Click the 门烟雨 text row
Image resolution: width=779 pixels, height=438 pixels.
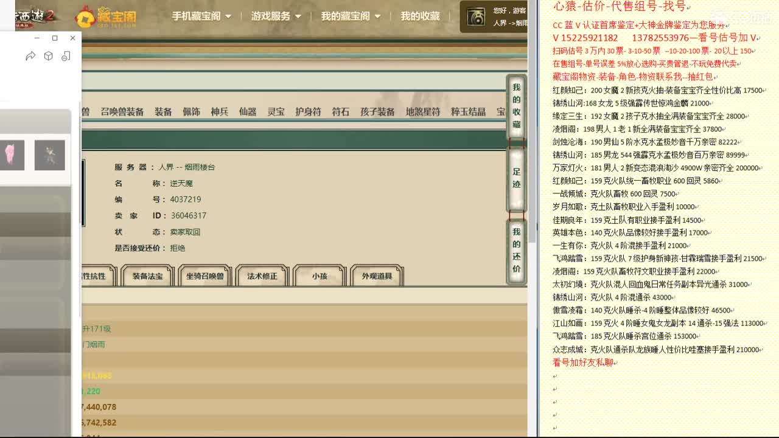coord(94,345)
